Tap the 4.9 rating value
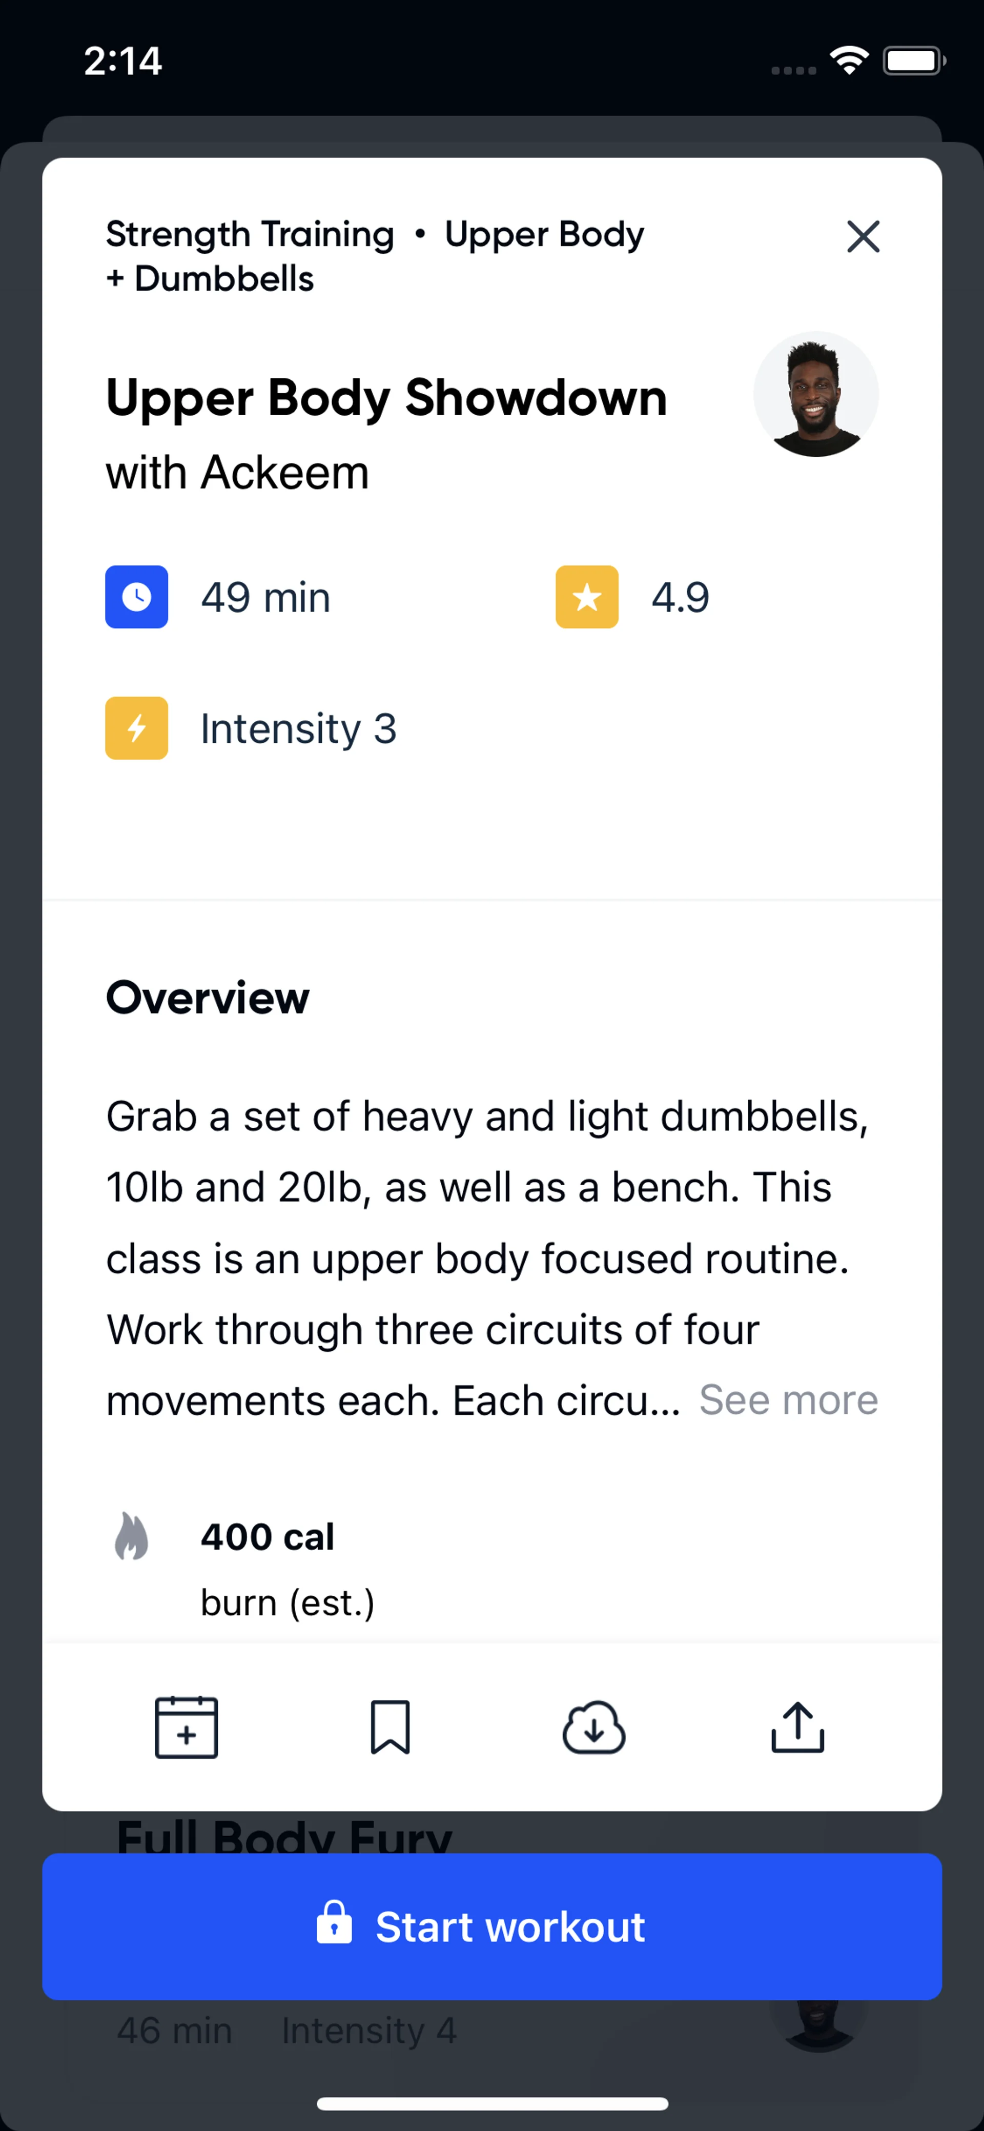 (680, 597)
